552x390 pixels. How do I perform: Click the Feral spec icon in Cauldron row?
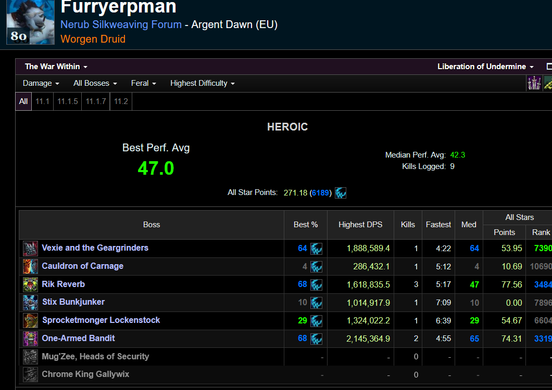tap(316, 267)
